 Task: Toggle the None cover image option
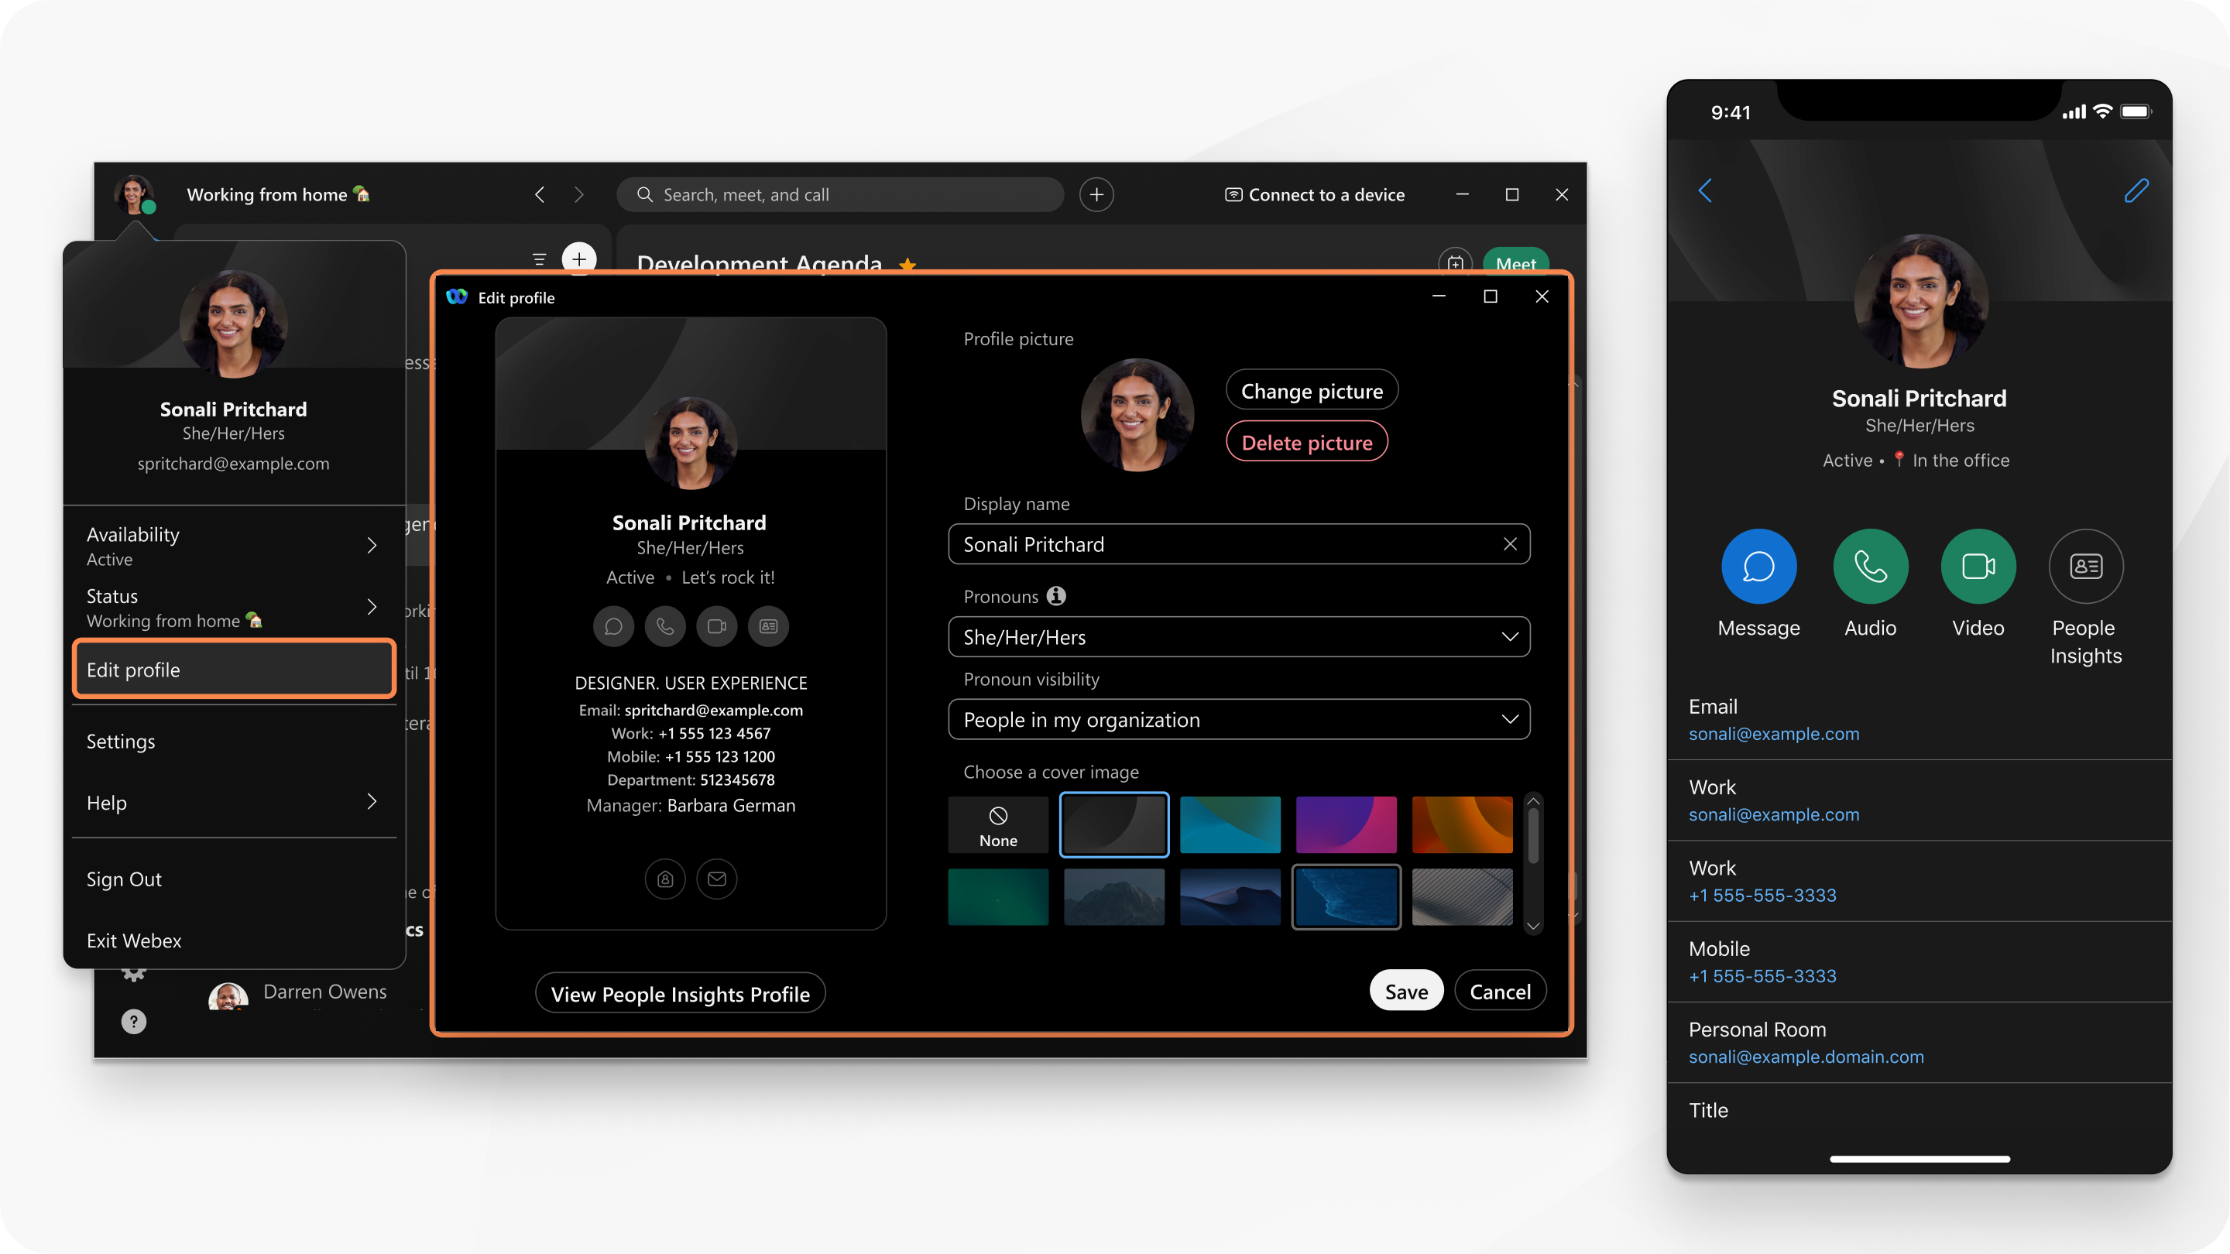[996, 824]
